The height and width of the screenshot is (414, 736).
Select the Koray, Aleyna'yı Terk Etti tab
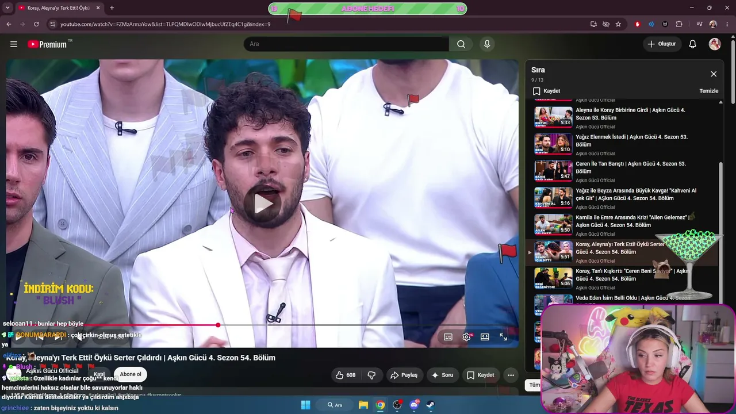[x=59, y=8]
